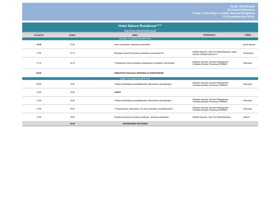Click the TEMAT column header
This screenshot has width=280, height=198.
(x=135, y=35)
